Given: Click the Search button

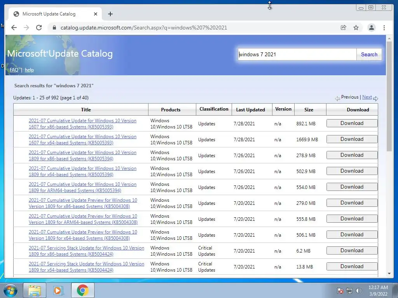Looking at the screenshot, I should tap(369, 54).
